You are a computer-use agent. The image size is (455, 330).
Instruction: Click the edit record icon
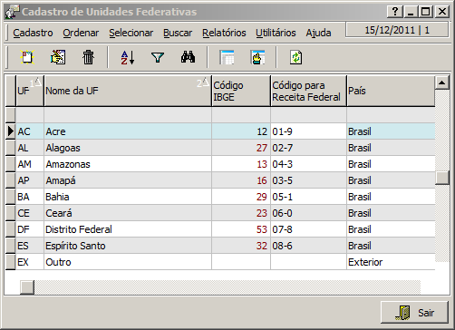(58, 57)
